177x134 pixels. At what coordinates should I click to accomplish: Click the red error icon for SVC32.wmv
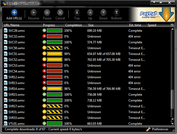[44, 36]
